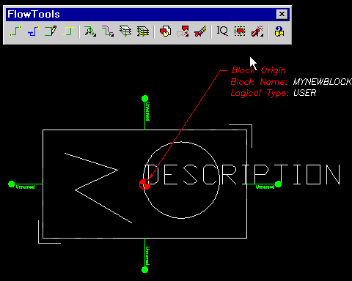Click the green stacked layers icon

(x=125, y=31)
